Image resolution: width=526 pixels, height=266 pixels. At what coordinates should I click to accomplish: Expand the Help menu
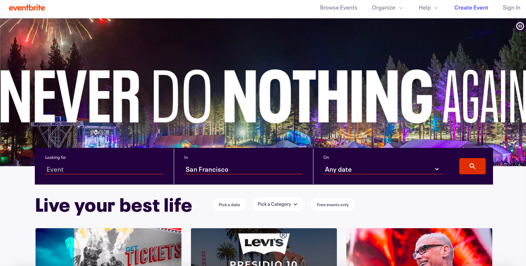click(428, 8)
